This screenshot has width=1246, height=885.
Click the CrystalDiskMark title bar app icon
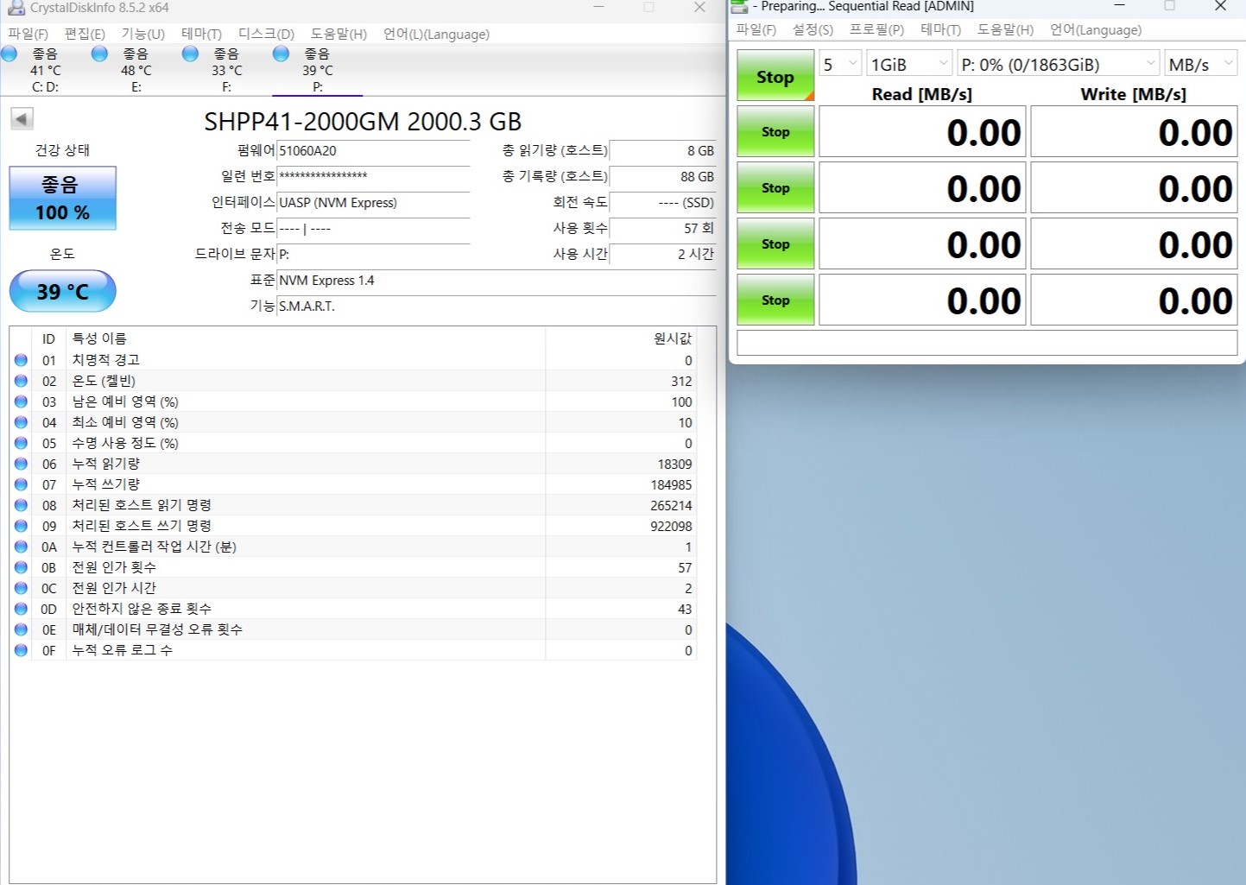tap(739, 6)
